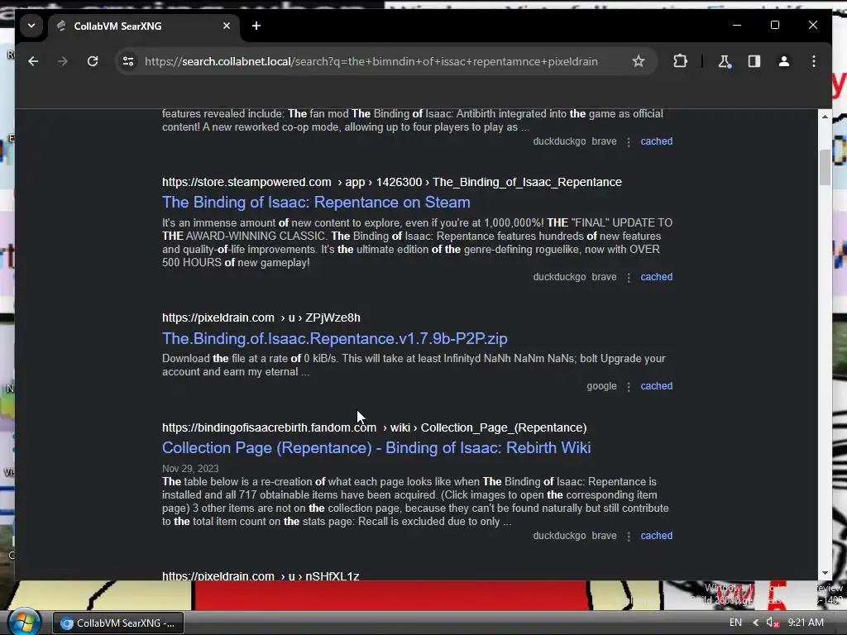Toggle the browser side panel
Screen dimensions: 847x635
754,61
